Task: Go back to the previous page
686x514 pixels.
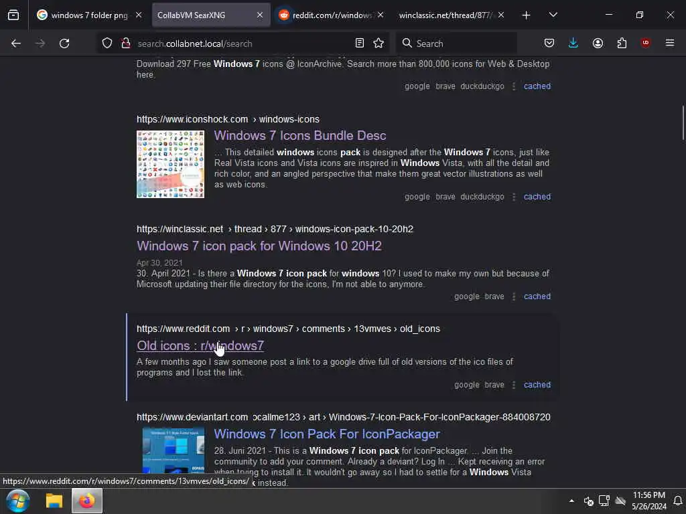Action: (16, 44)
